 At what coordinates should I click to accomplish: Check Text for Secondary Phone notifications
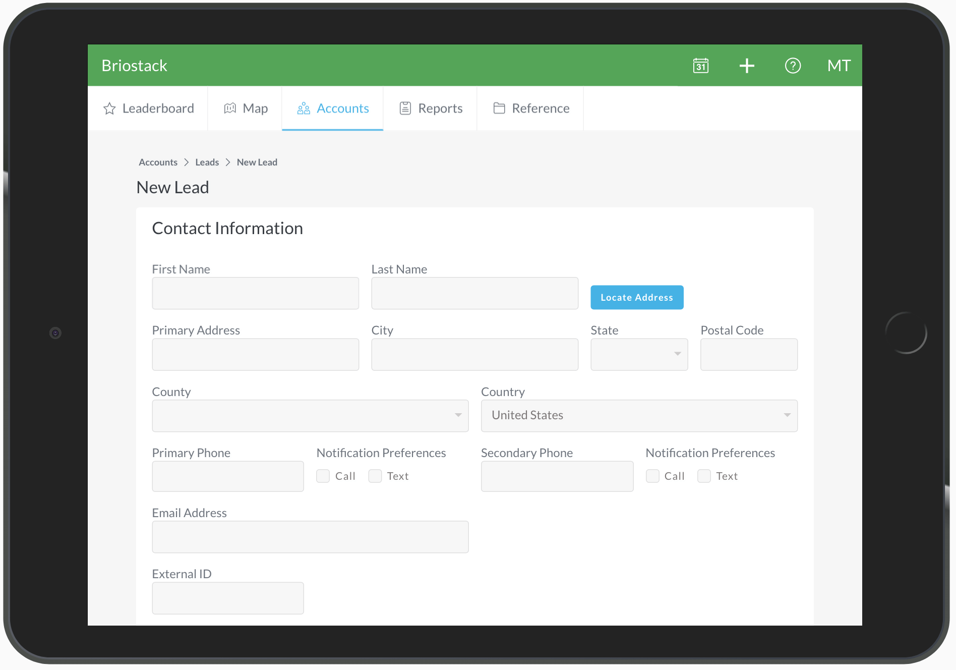(x=704, y=476)
